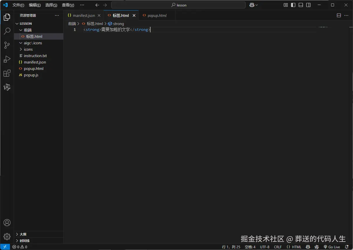Select 标签.html in explorer tree
The width and height of the screenshot is (353, 250).
[x=39, y=36]
